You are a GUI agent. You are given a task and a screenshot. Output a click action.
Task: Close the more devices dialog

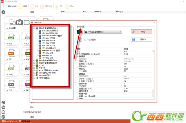click(x=154, y=23)
